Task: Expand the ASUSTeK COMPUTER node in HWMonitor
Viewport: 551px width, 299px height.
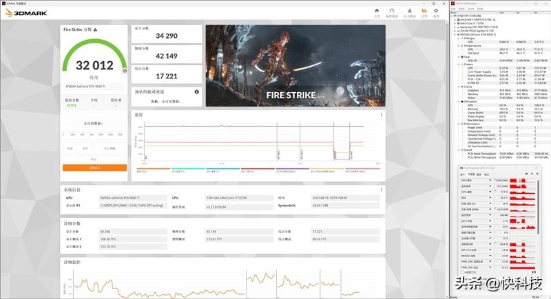Action: (455, 20)
